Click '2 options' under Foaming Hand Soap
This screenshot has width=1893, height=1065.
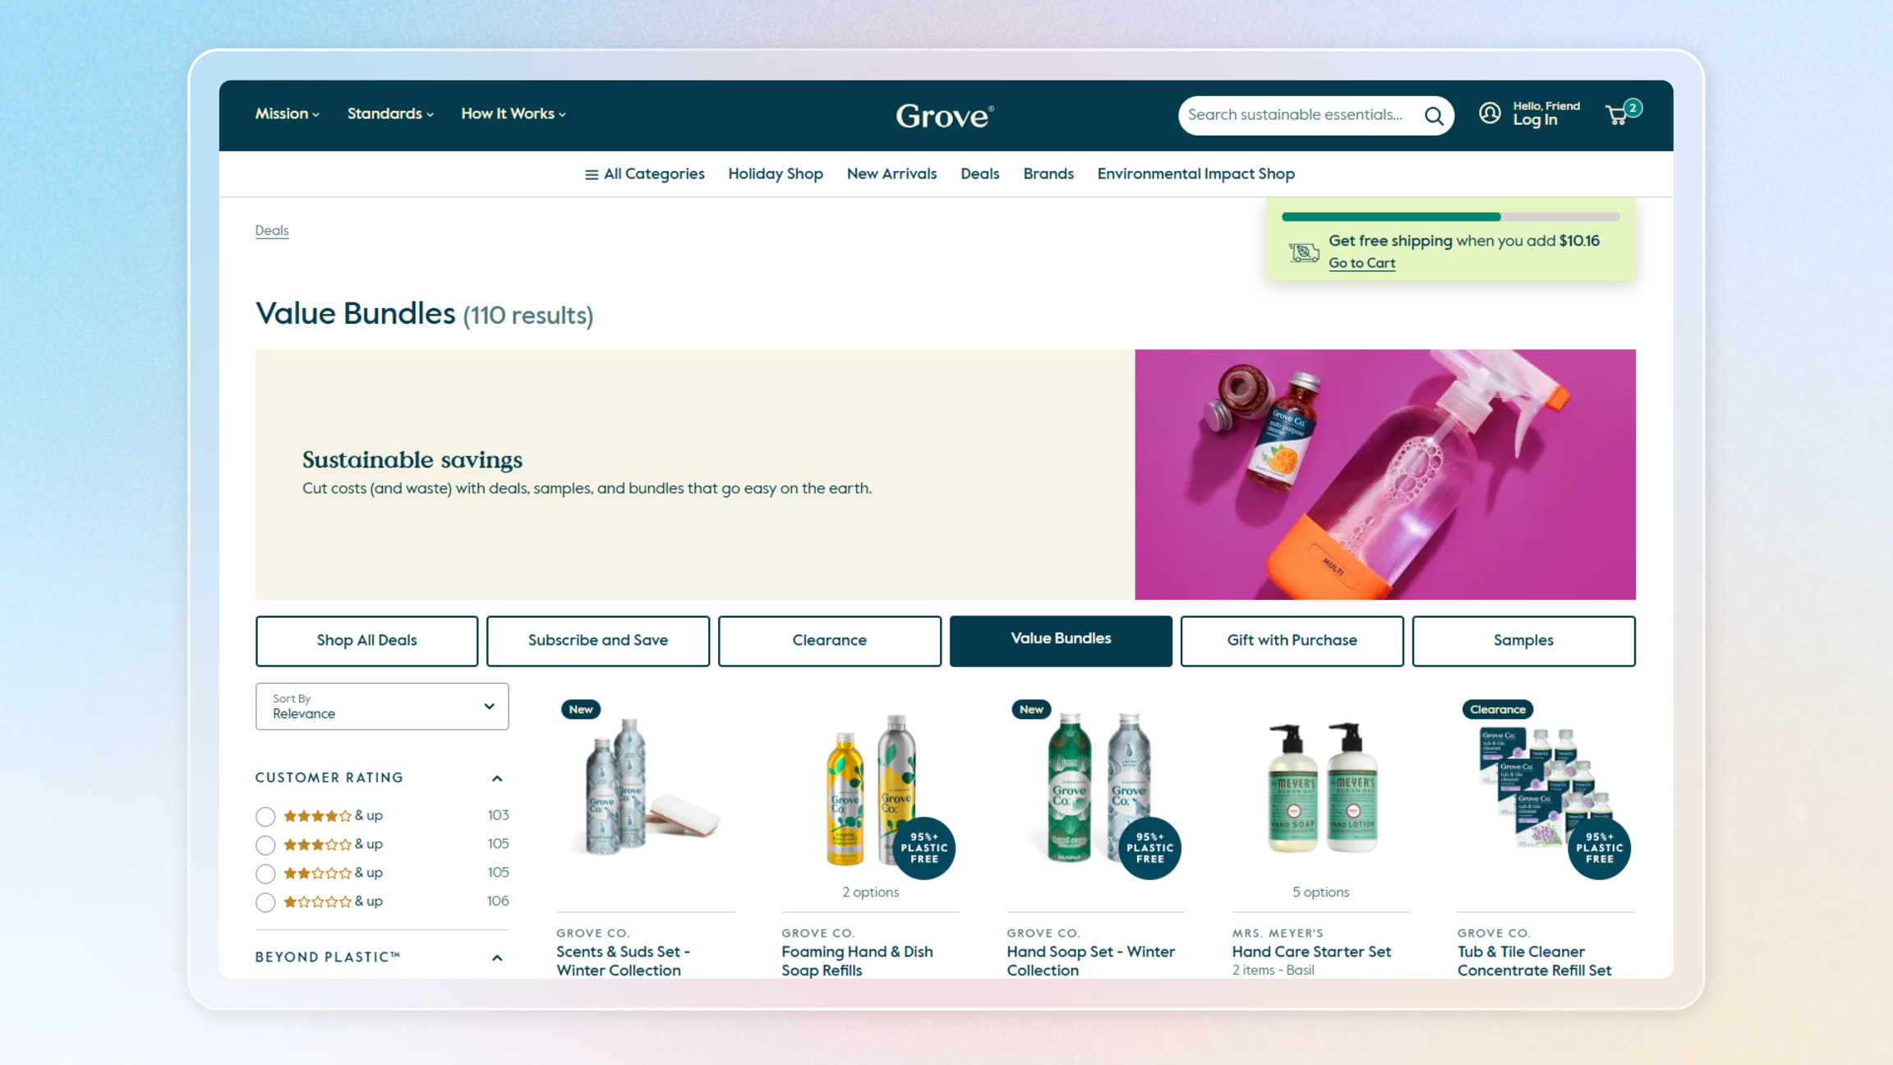tap(870, 892)
